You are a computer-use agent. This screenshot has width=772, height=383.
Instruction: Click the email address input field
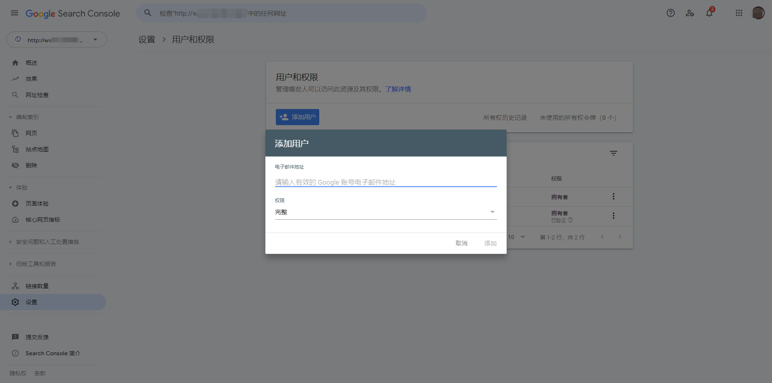385,182
